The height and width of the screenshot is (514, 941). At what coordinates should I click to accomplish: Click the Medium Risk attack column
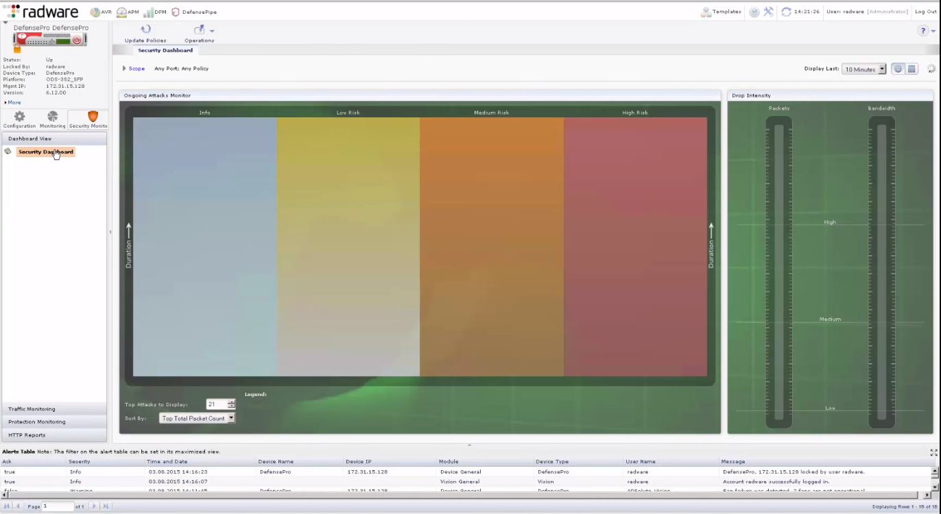(x=492, y=247)
